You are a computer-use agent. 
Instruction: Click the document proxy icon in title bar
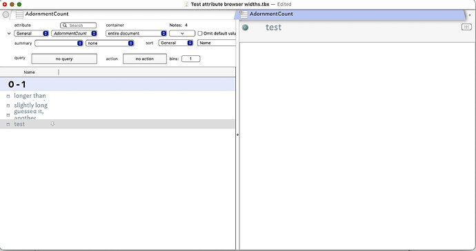pos(186,4)
